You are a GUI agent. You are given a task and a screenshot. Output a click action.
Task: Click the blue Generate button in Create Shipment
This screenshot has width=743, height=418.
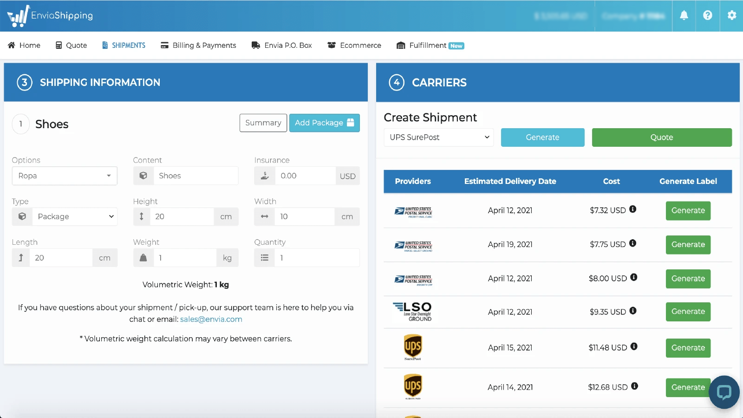543,137
